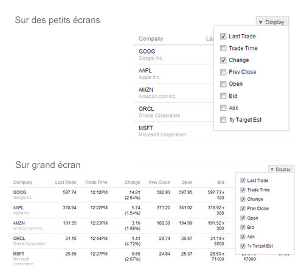Viewport: 304px width, 272px height.
Task: Select GOOG row in small-screen table
Action: pos(174,55)
